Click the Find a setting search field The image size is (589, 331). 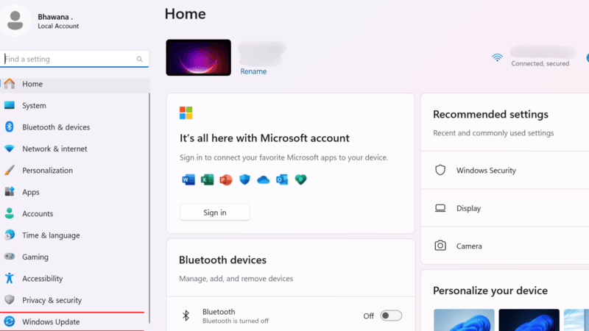point(74,59)
